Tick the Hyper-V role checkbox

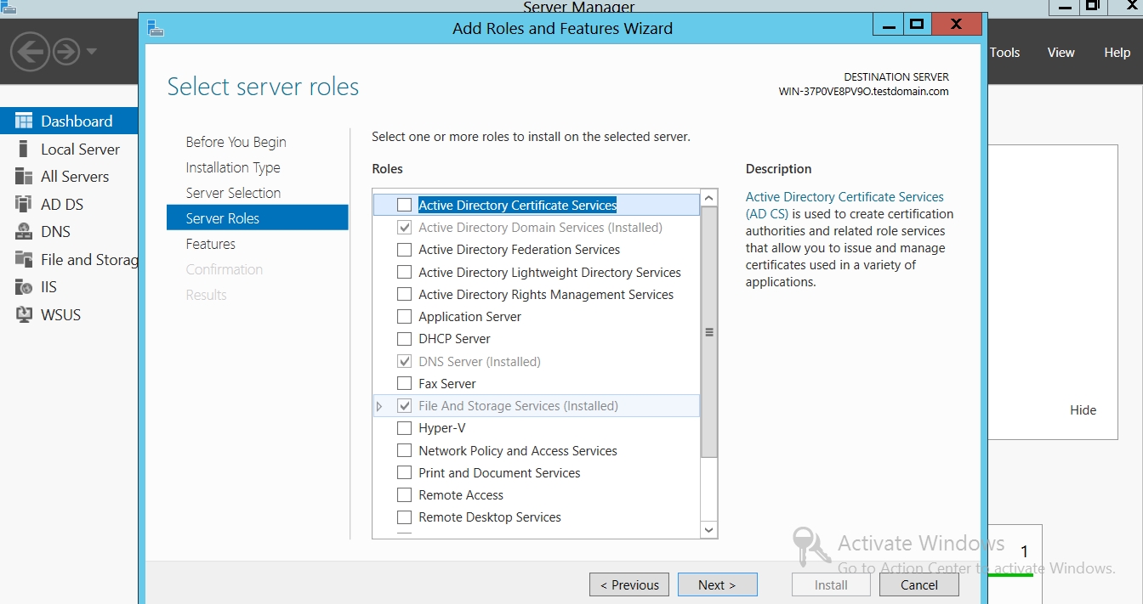coord(404,428)
